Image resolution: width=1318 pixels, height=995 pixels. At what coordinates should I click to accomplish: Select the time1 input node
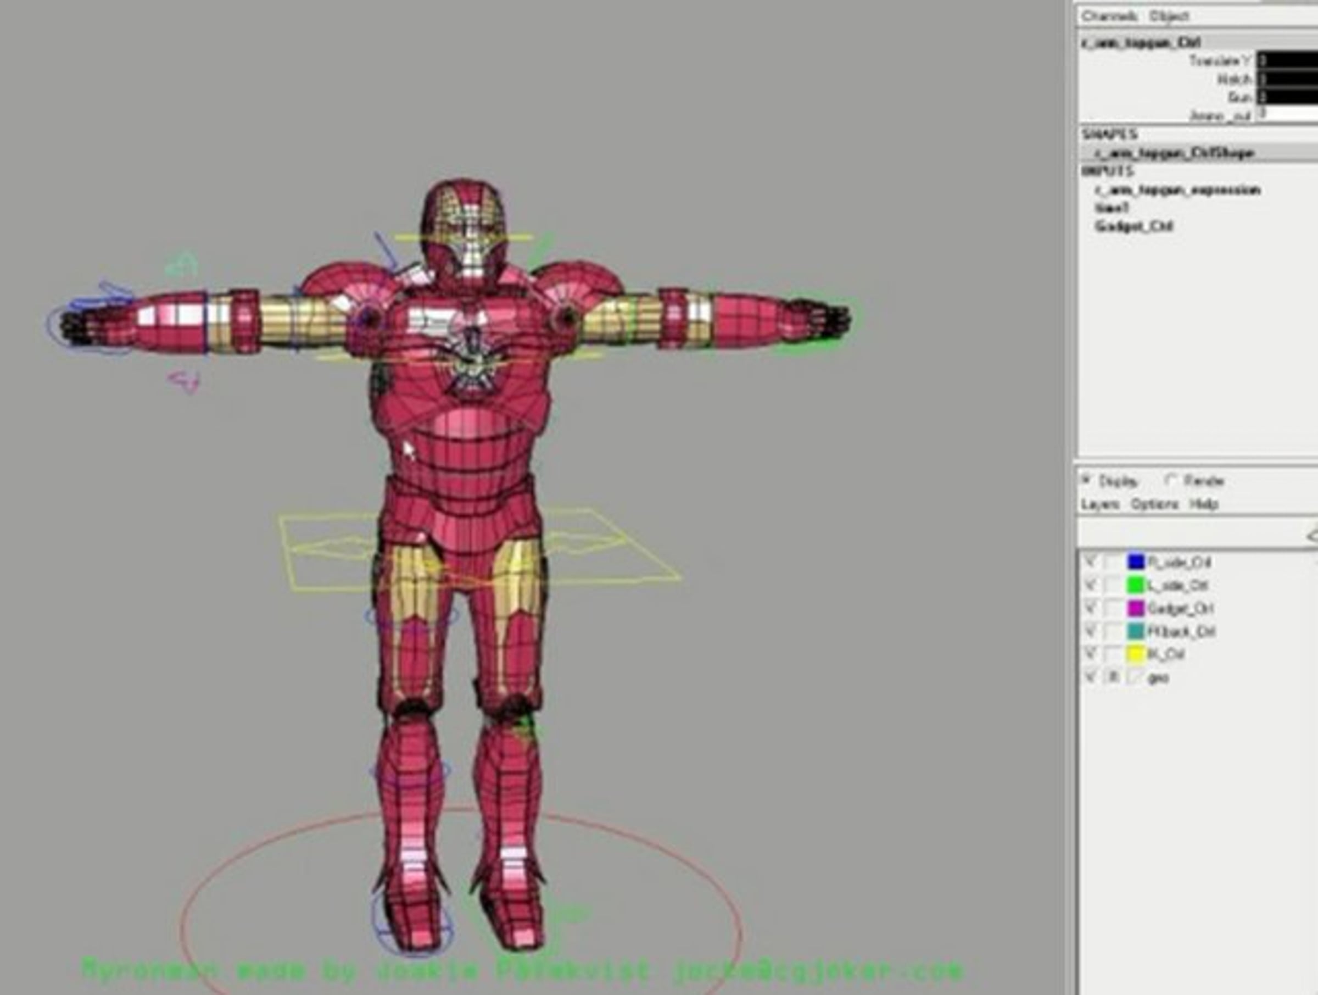pyautogui.click(x=1112, y=208)
